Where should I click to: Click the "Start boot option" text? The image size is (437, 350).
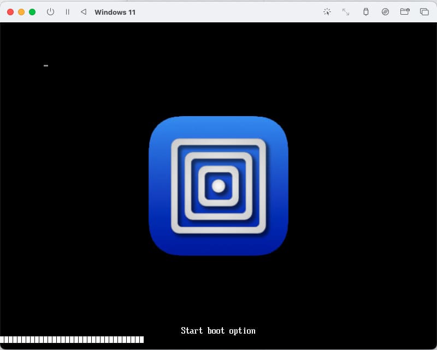(218, 330)
